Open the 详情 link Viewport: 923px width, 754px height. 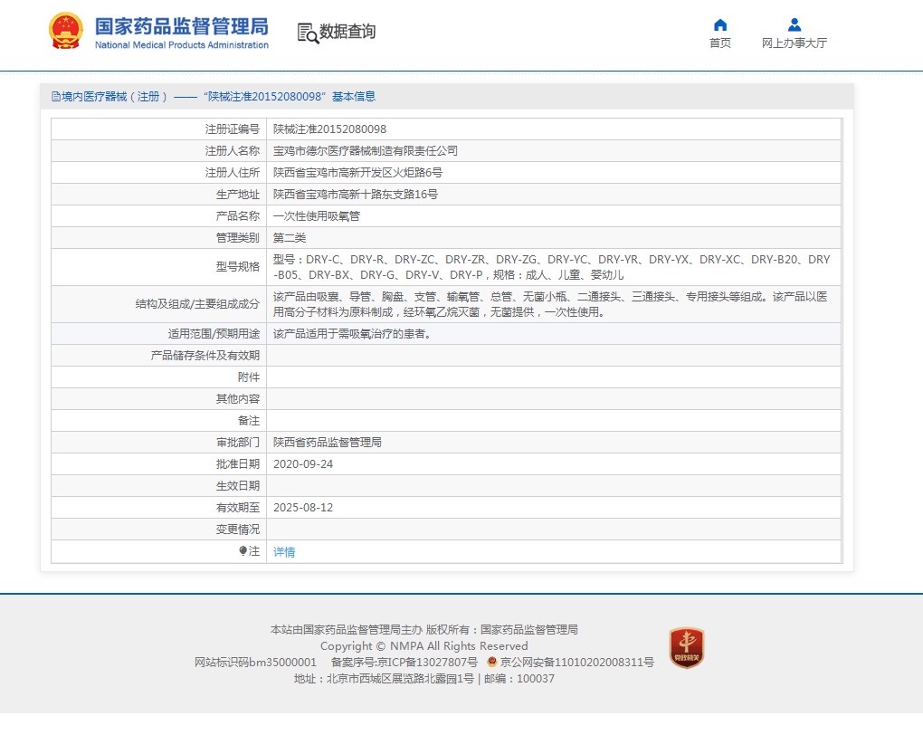click(x=284, y=551)
